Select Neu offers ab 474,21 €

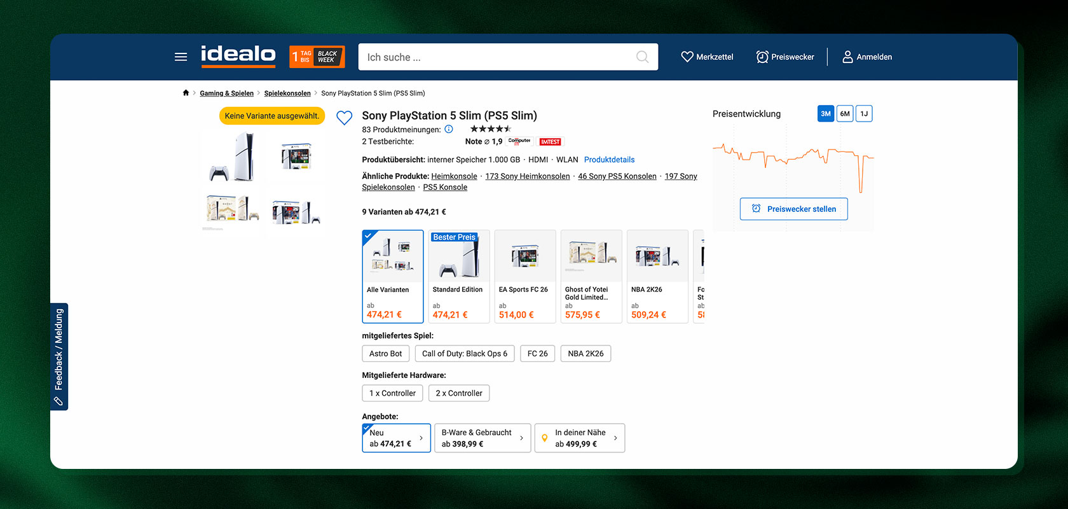click(x=397, y=438)
